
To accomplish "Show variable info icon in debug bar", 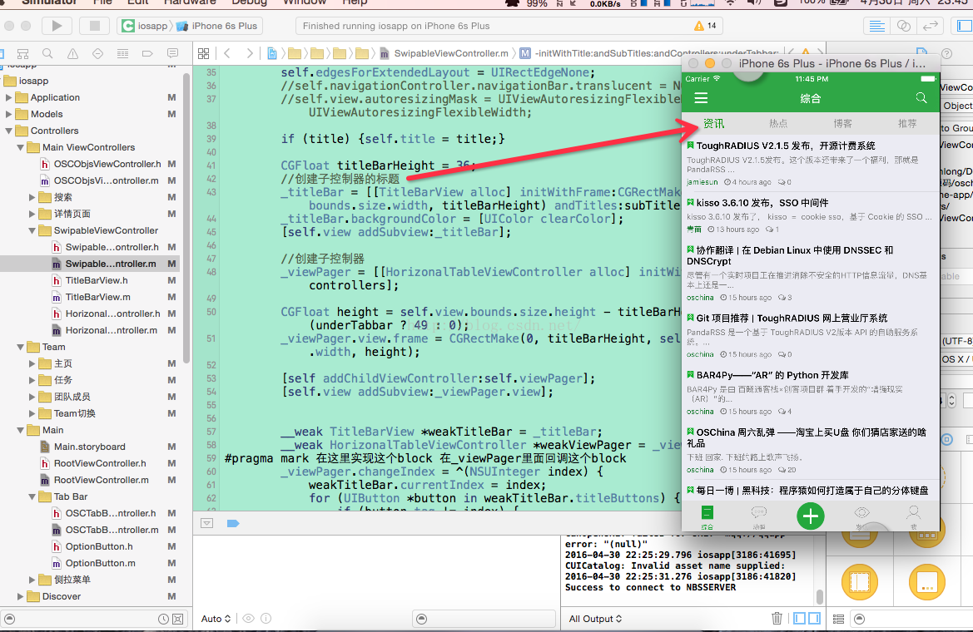I will 266,619.
